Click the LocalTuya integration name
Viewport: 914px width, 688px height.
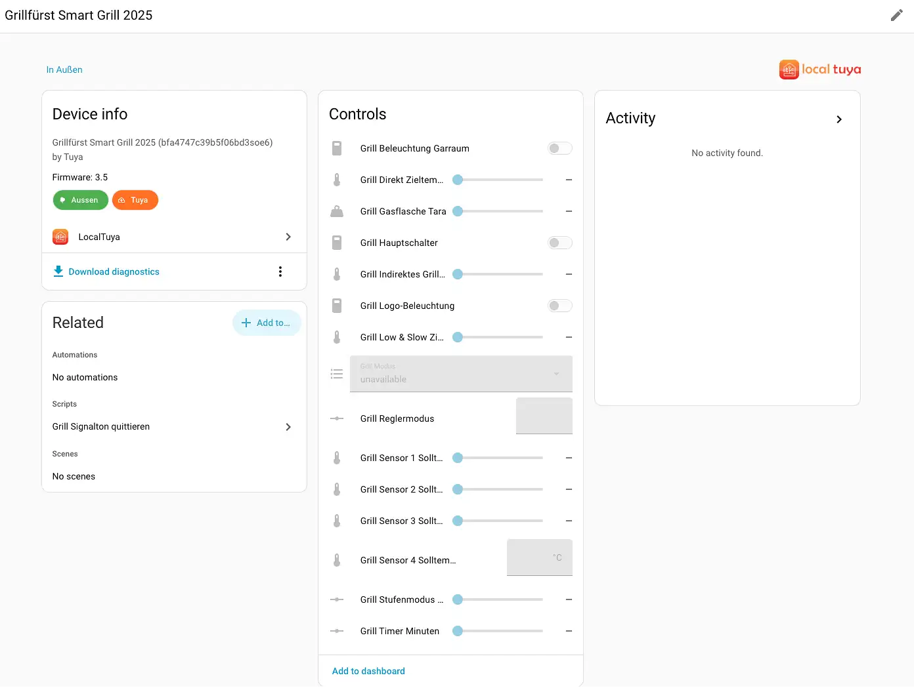(99, 237)
